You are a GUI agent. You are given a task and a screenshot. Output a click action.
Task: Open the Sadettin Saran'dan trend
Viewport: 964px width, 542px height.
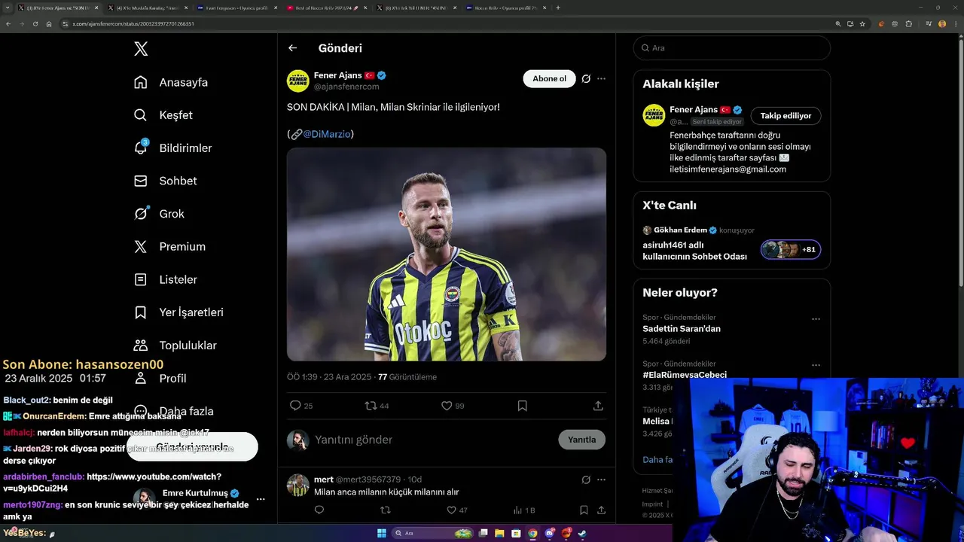pyautogui.click(x=682, y=329)
